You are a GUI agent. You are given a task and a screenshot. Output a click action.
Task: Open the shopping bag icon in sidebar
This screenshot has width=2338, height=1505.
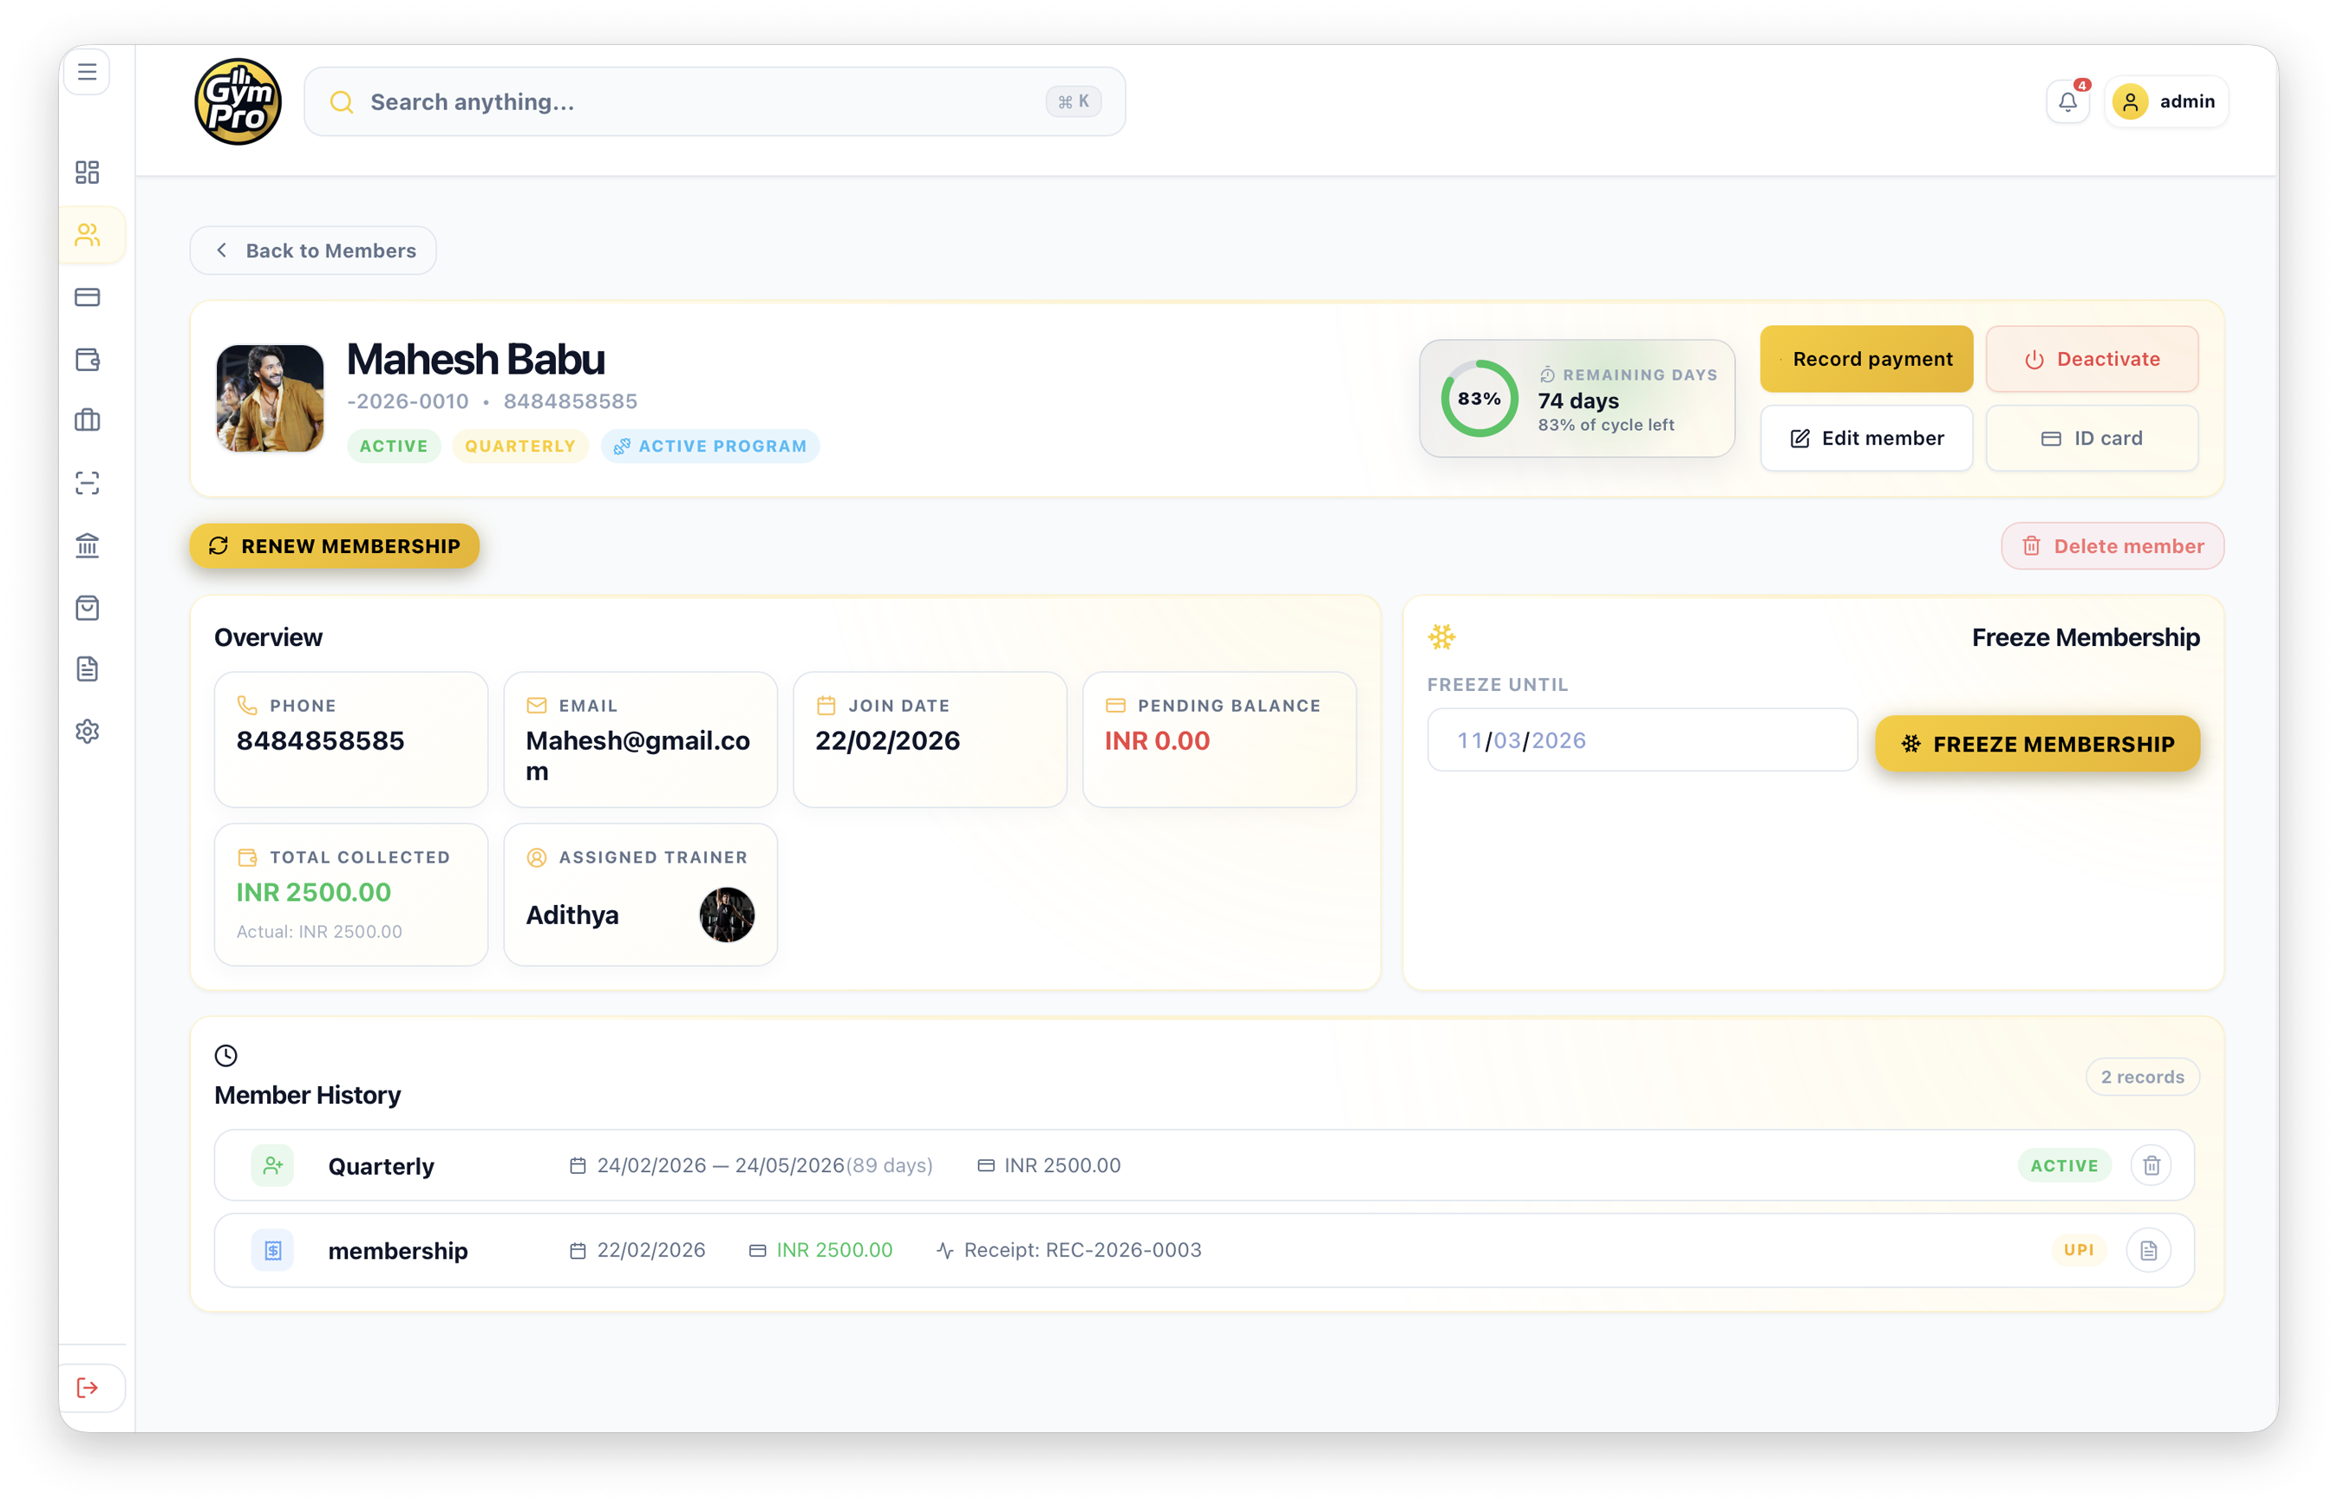88,608
